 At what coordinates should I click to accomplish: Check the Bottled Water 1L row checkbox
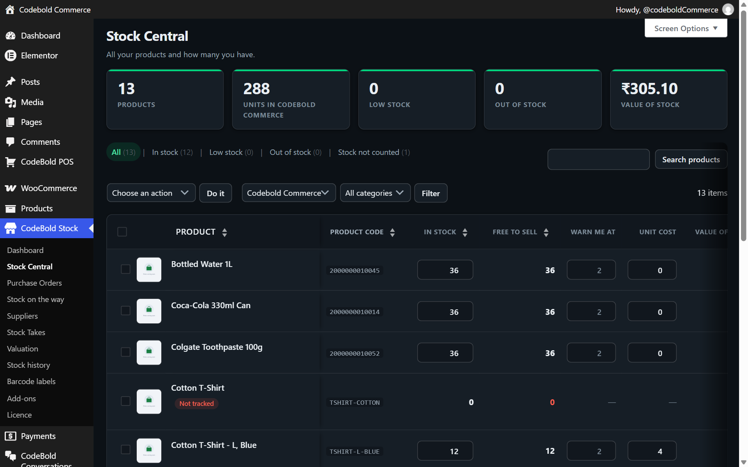pyautogui.click(x=125, y=269)
